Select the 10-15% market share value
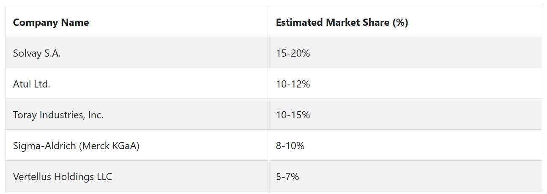This screenshot has height=194, width=547. pyautogui.click(x=293, y=115)
